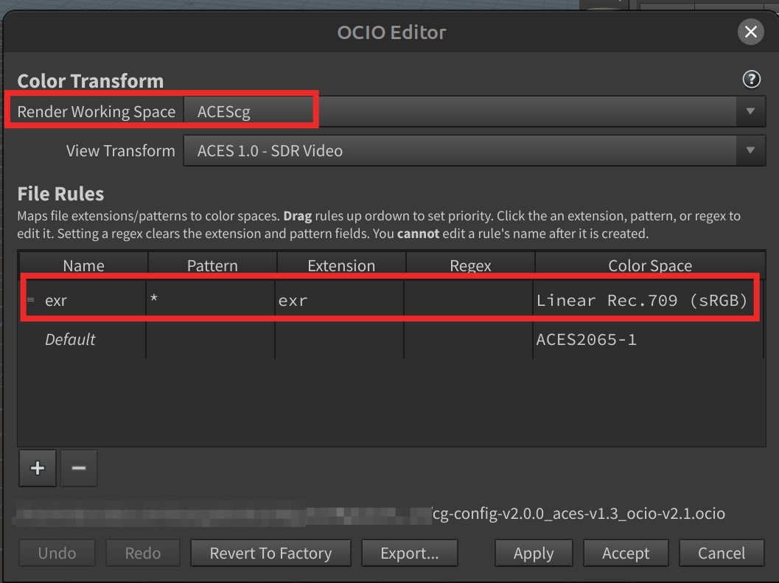Click the empty Regex cell of exr rule

coord(469,300)
